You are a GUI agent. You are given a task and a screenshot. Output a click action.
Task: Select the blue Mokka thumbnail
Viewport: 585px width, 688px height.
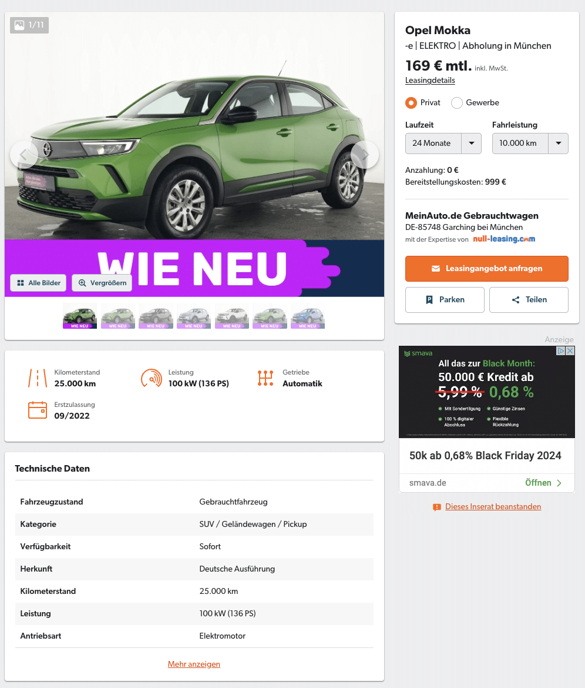coord(308,316)
